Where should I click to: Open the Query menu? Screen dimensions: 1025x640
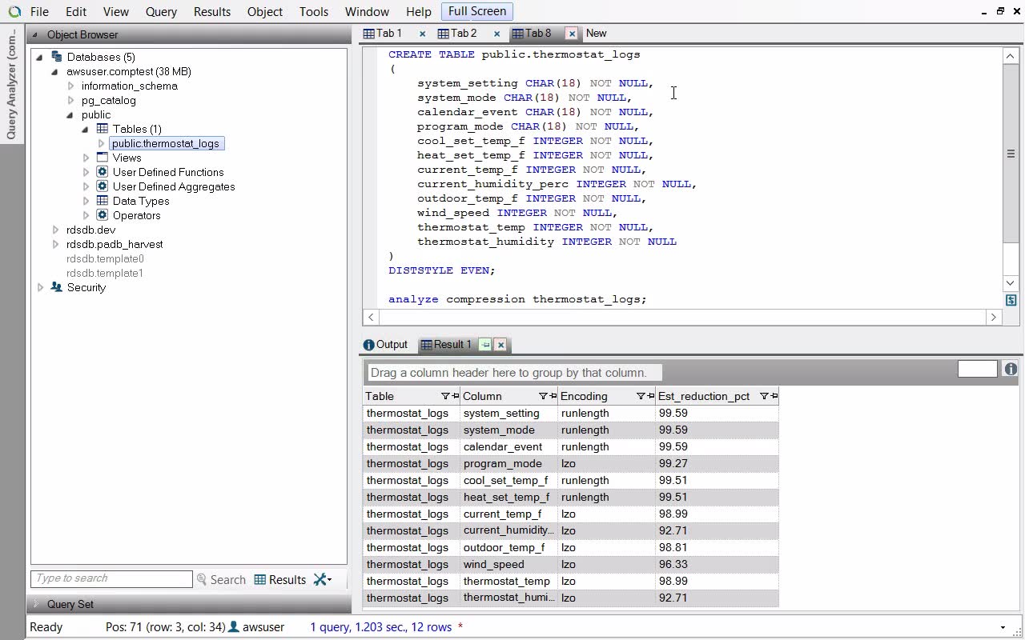161,12
